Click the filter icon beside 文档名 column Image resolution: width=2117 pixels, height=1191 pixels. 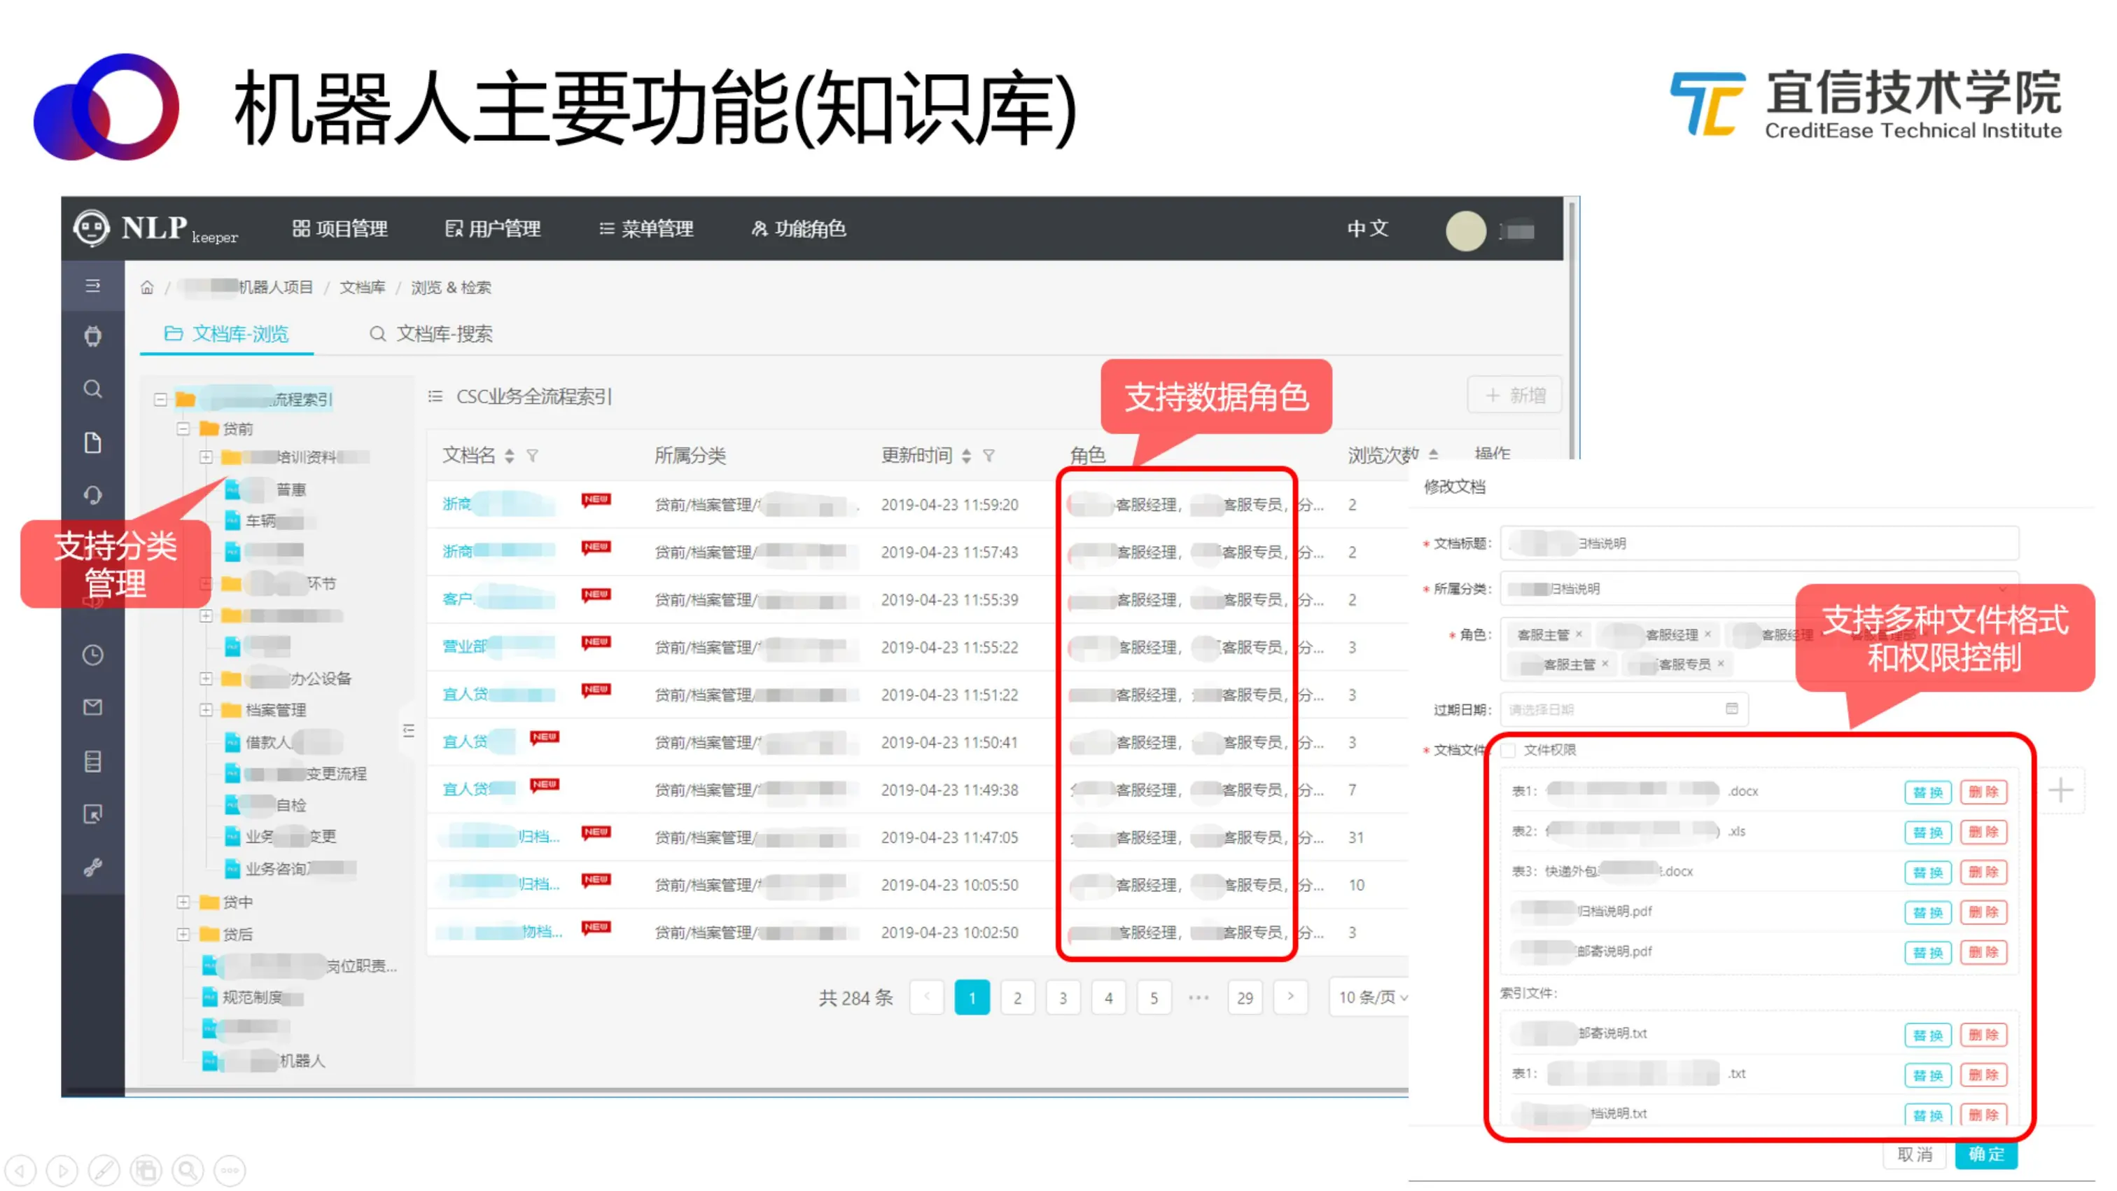(533, 455)
